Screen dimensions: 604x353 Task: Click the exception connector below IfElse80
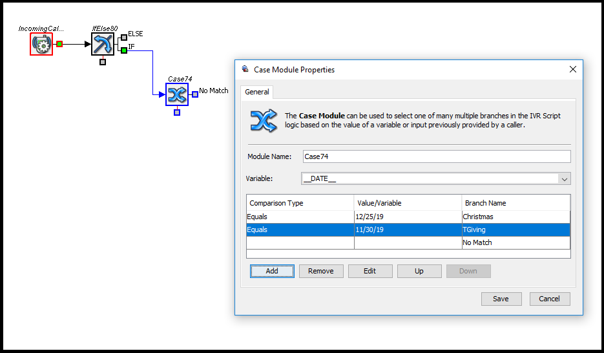pyautogui.click(x=103, y=61)
